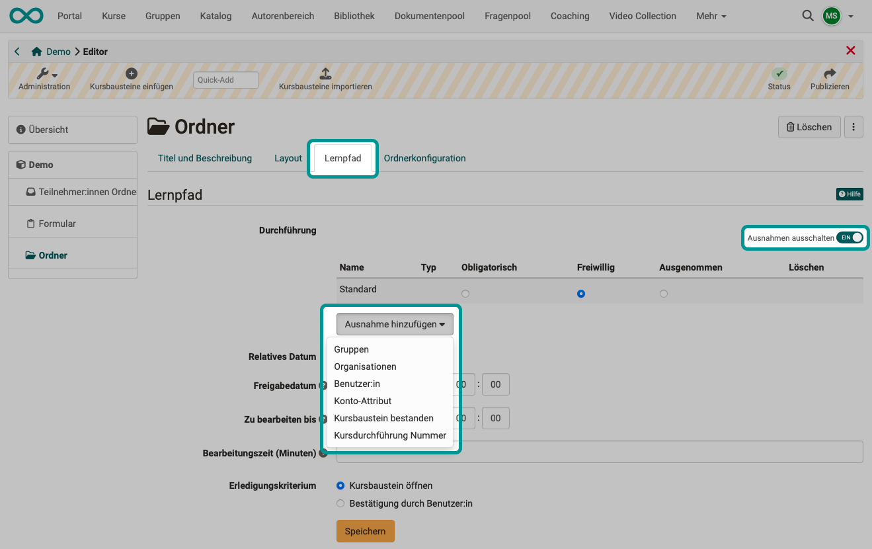Click the Kursbausteine einfügen plus icon
Viewport: 872px width, 549px height.
[132, 74]
